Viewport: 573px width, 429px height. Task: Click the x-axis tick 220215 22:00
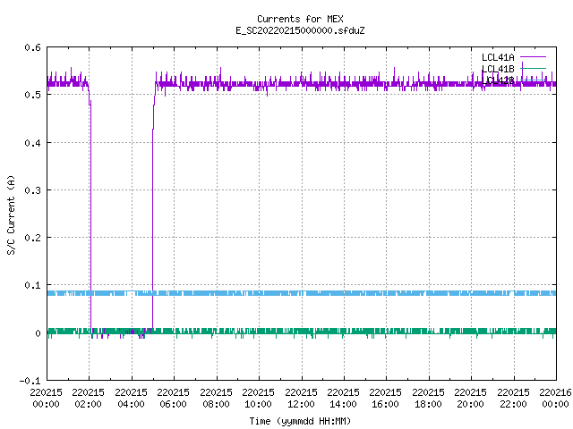(x=513, y=399)
